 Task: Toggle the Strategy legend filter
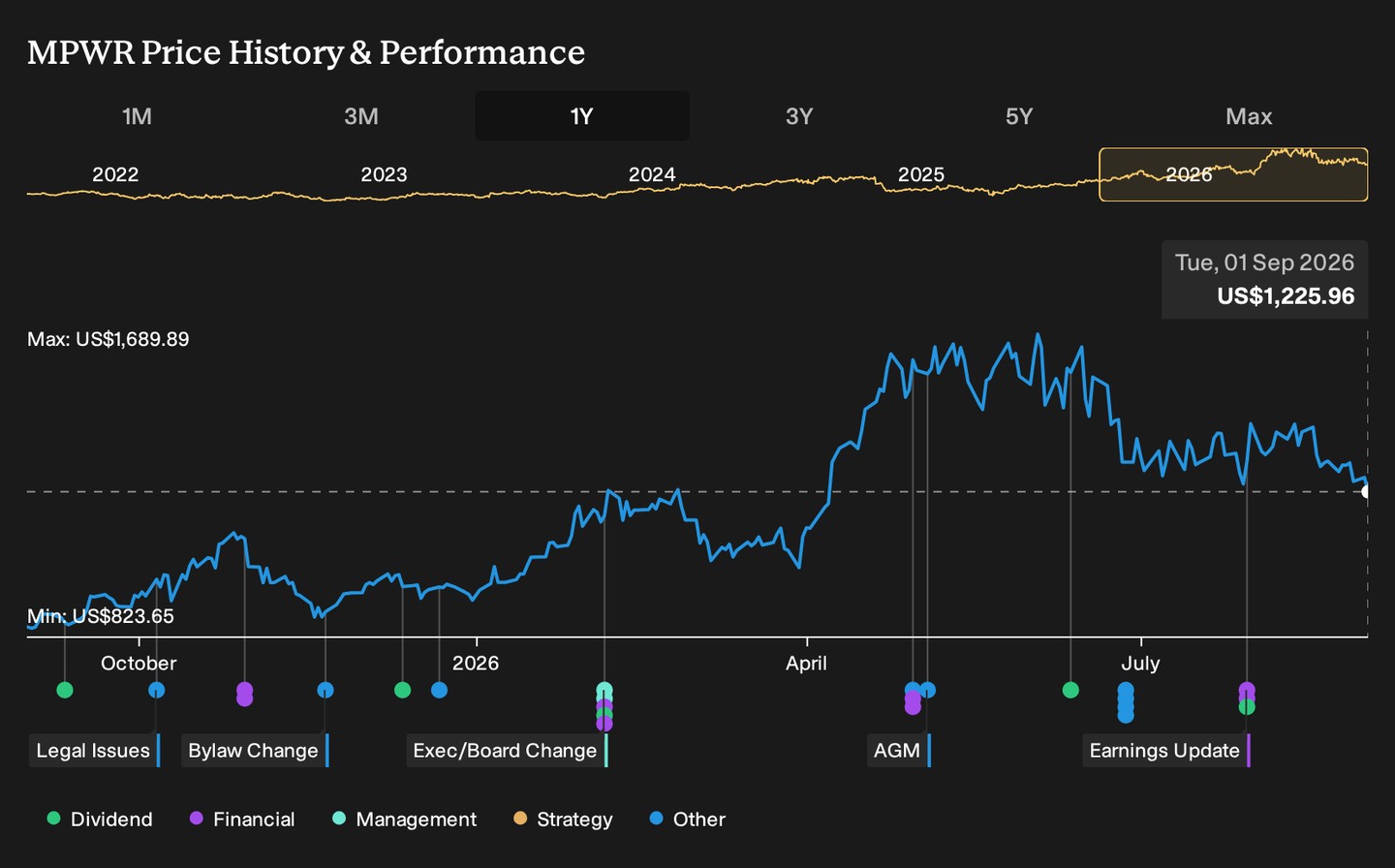563,820
